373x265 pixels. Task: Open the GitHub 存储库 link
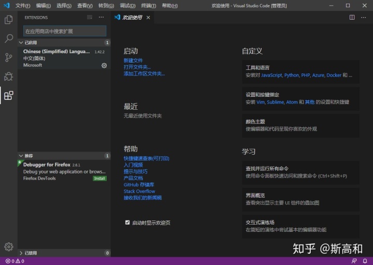[x=139, y=185]
